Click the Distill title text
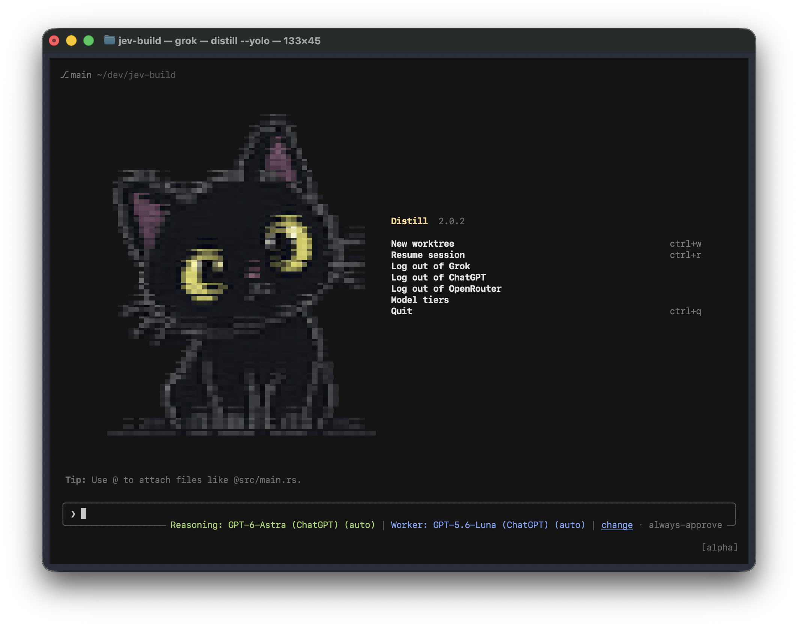 (x=409, y=221)
